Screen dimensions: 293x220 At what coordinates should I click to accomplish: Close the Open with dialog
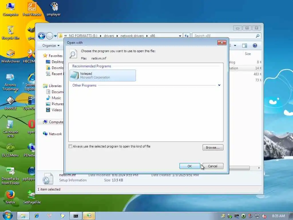(222, 42)
